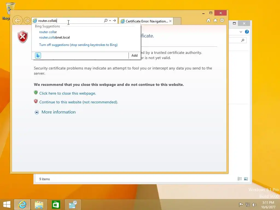This screenshot has width=280, height=210.
Task: Click the Go arrow in the address bar
Action: [115, 21]
